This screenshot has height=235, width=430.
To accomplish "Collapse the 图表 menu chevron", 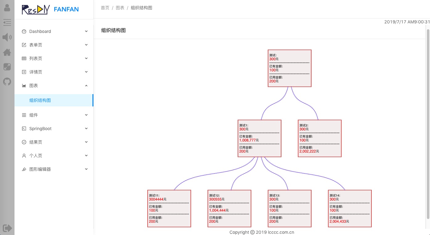I will tap(86, 86).
